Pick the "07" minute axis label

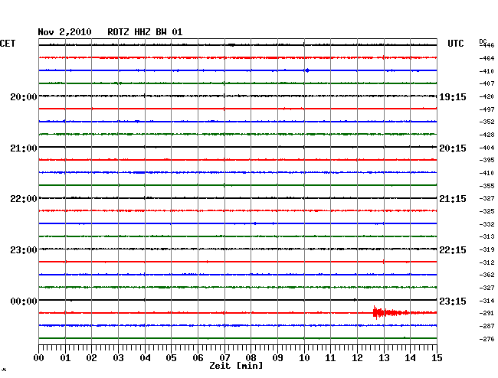[x=224, y=358]
